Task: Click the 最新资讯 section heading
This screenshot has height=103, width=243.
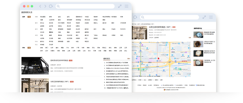Action: pos(107,59)
